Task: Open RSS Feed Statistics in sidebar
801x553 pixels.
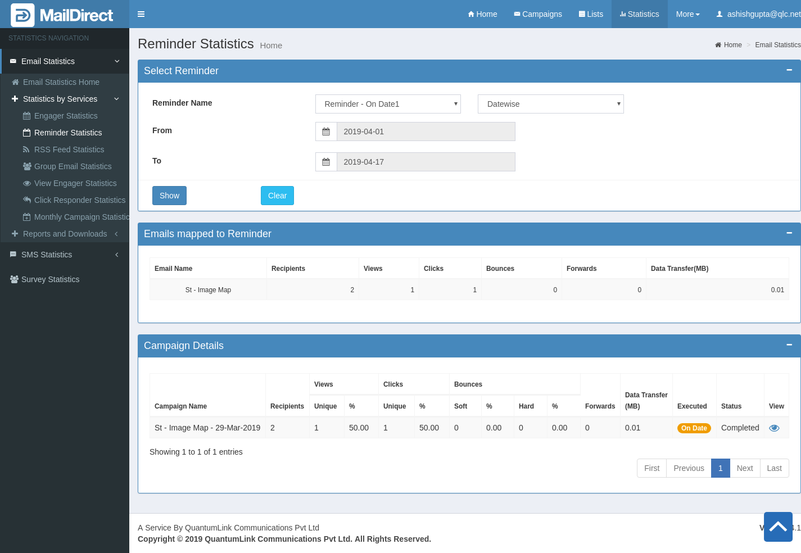Action: (x=69, y=149)
